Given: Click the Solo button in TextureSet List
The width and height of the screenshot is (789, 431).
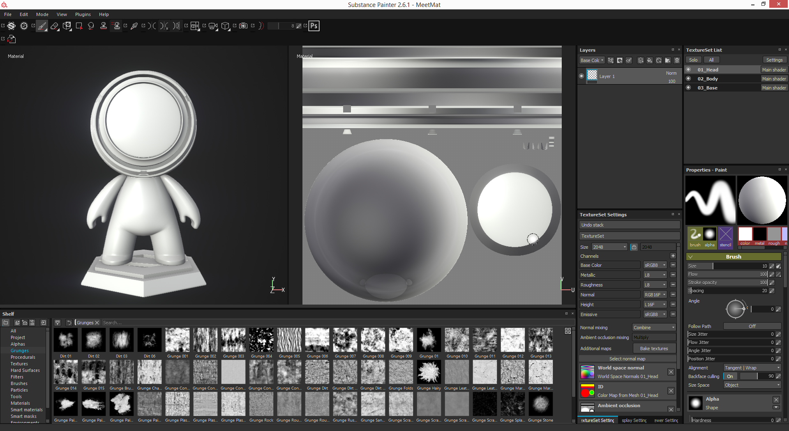Looking at the screenshot, I should coord(693,60).
